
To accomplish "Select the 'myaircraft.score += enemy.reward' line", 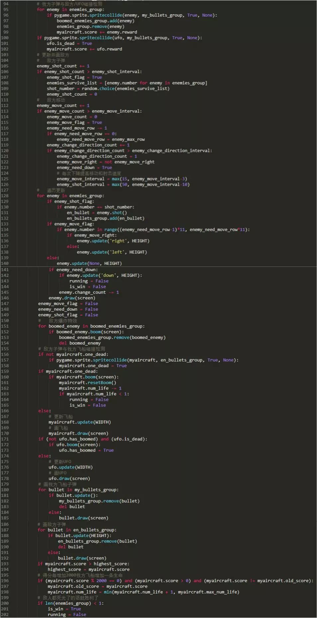I will 97,32.
